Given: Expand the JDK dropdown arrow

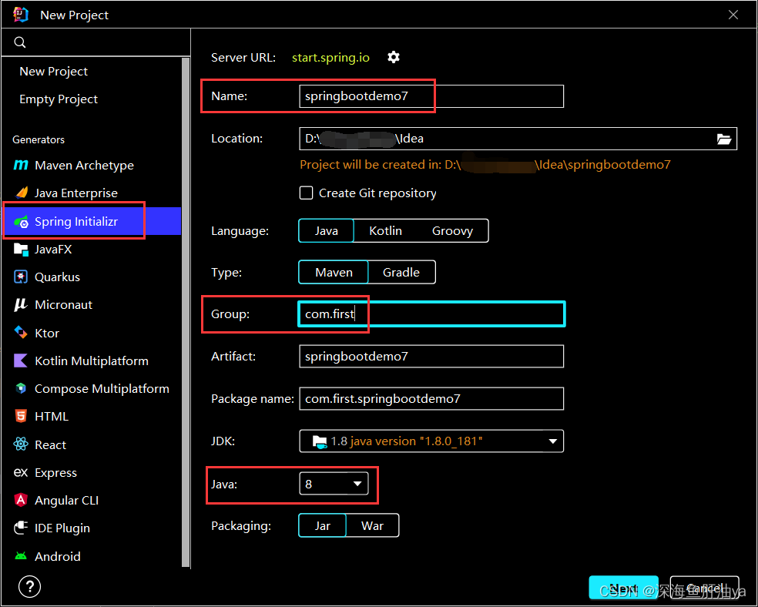Looking at the screenshot, I should click(x=552, y=441).
